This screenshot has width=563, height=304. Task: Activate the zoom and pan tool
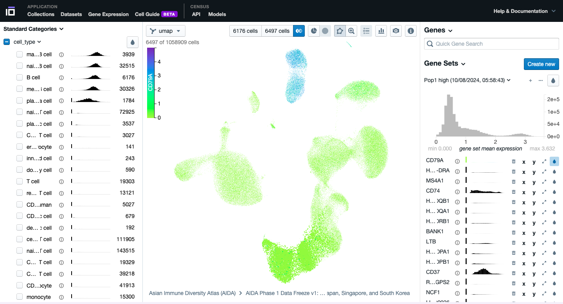pyautogui.click(x=351, y=31)
